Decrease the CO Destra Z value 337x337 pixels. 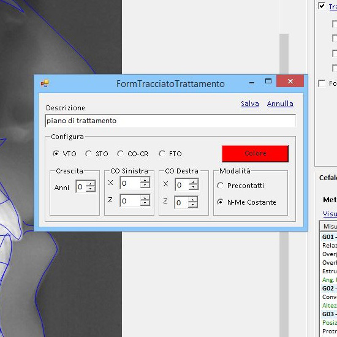pyautogui.click(x=193, y=205)
